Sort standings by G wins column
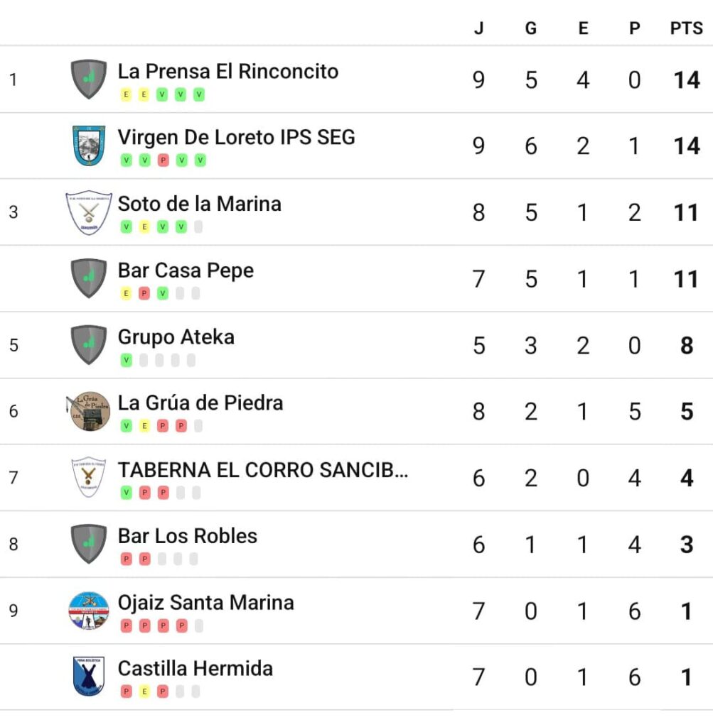 pos(531,28)
